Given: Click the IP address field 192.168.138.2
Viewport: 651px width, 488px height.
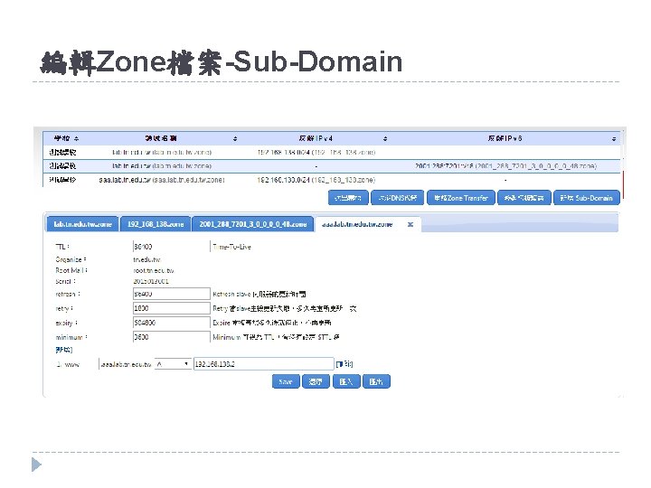Looking at the screenshot, I should click(x=264, y=364).
